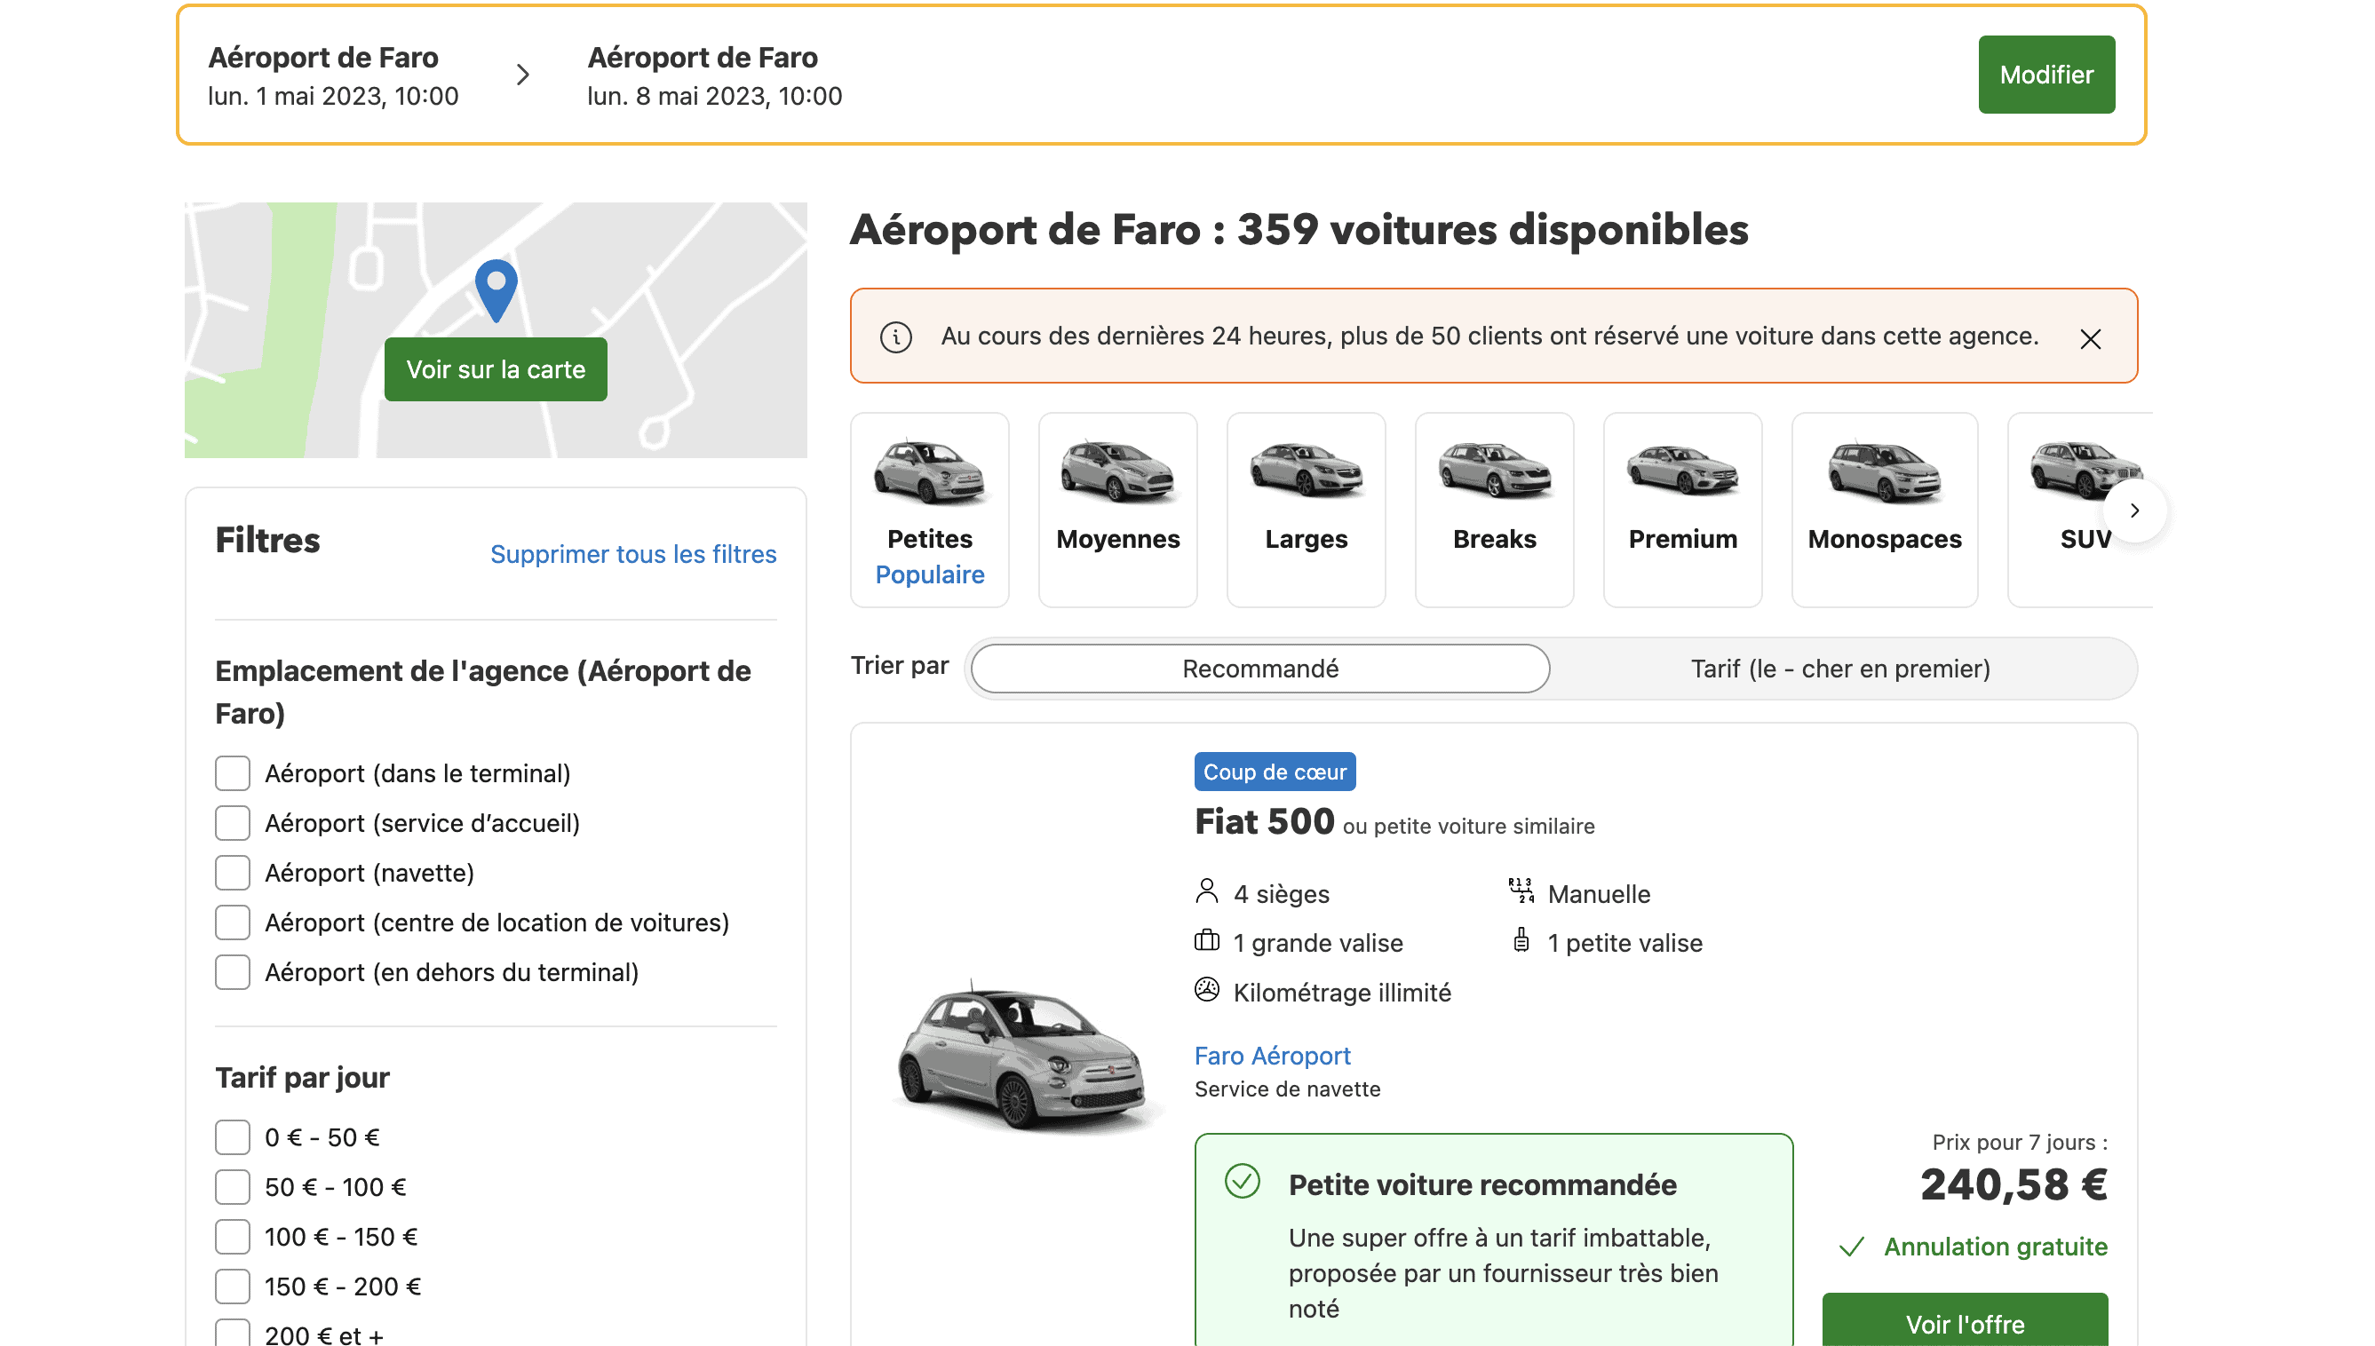Click the Filtres heading
The height and width of the screenshot is (1346, 2375).
coord(267,541)
